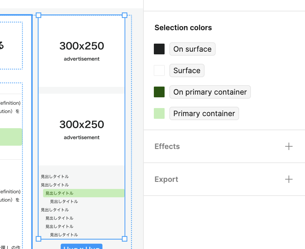Viewport: 305px width, 249px height.
Task: Open the Surface style label
Action: pos(187,70)
